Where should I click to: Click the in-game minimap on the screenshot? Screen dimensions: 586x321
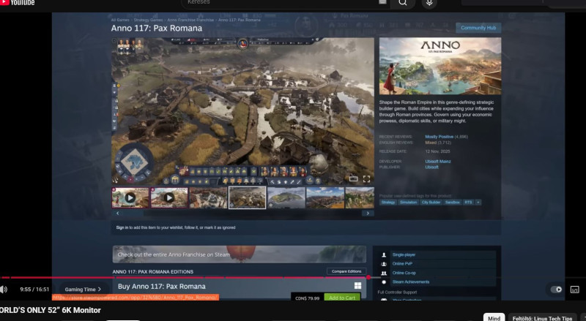tap(134, 162)
